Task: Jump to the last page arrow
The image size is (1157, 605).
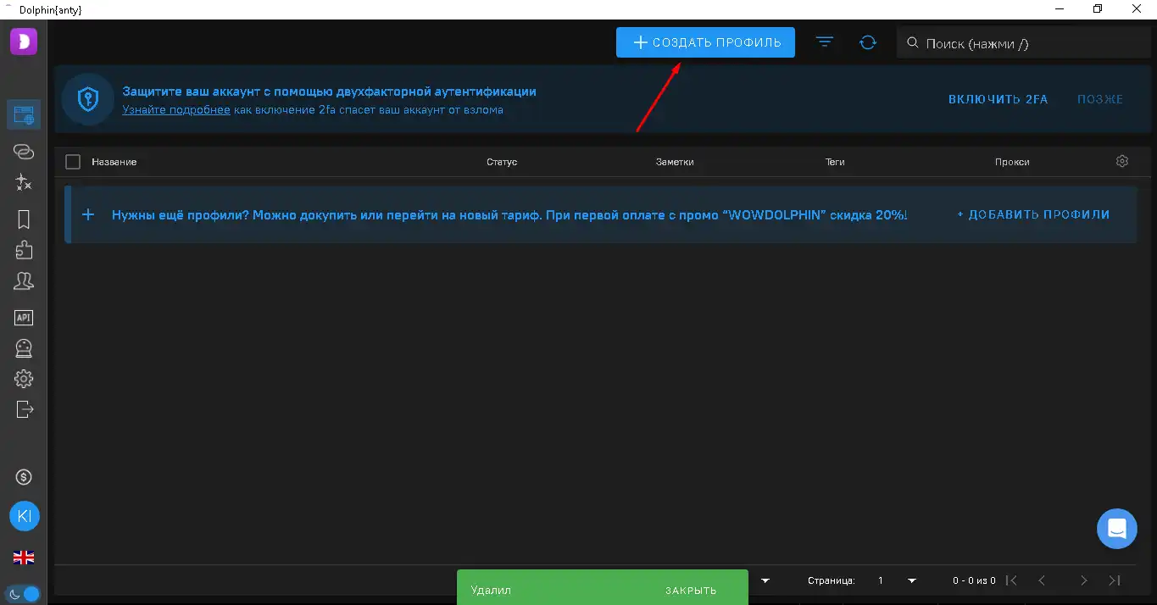Action: pyautogui.click(x=1115, y=580)
